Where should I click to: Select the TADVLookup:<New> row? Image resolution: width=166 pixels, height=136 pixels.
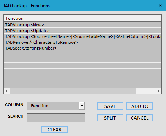[82, 25]
